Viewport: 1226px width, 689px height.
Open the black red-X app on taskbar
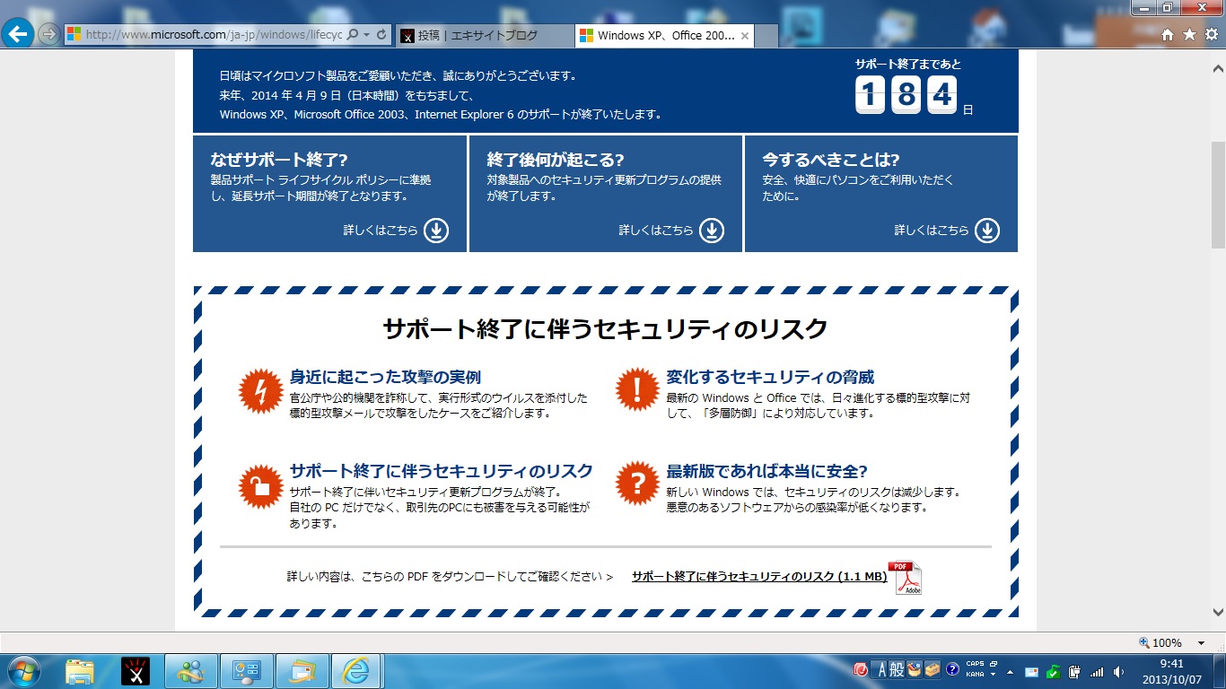[x=136, y=671]
